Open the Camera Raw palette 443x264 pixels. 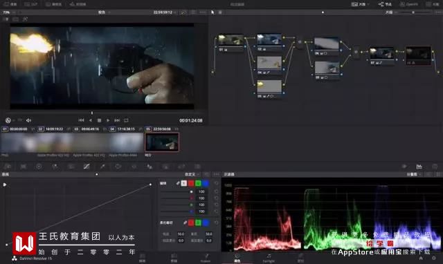[x=8, y=167]
